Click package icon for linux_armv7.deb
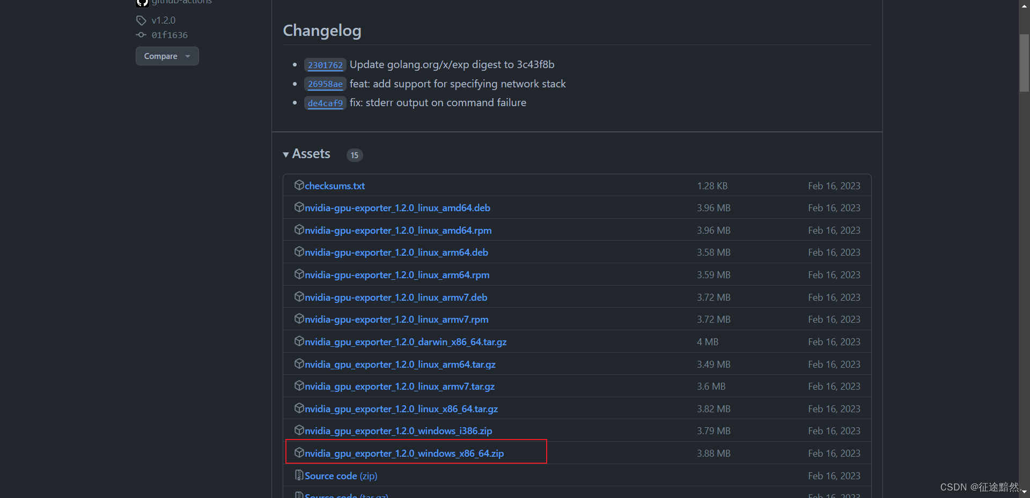The width and height of the screenshot is (1030, 498). click(299, 296)
